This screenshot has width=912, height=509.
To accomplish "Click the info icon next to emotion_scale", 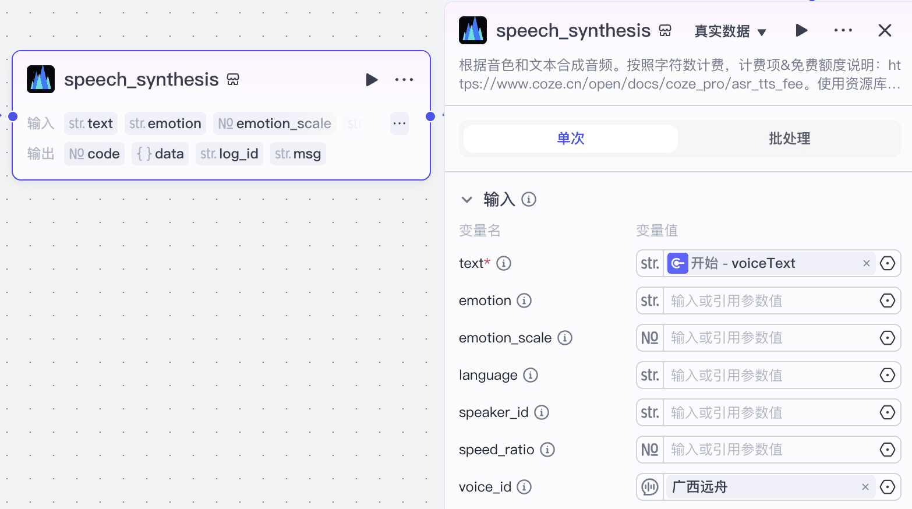I will coord(564,338).
